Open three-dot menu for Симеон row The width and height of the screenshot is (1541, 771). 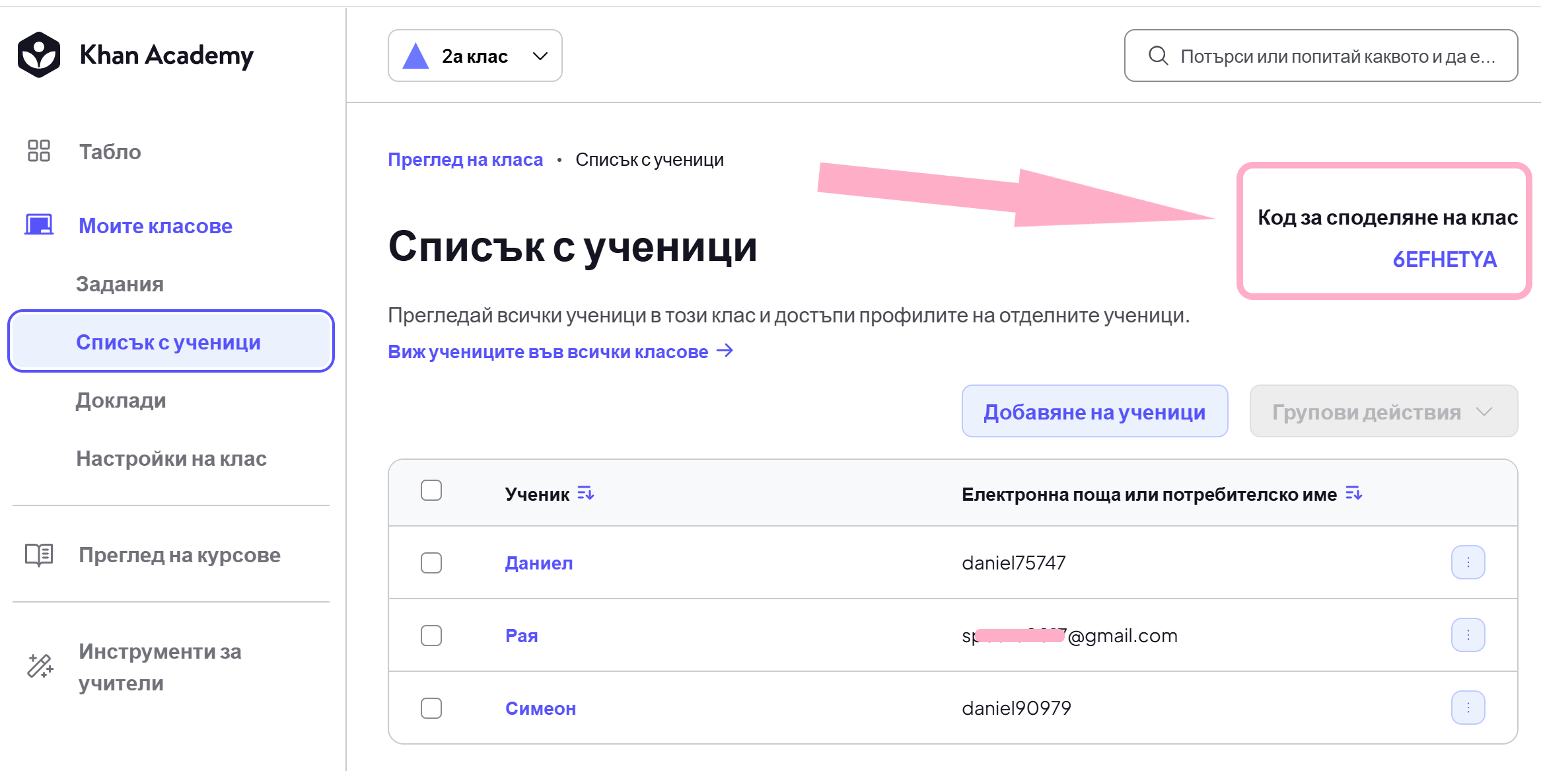1468,708
